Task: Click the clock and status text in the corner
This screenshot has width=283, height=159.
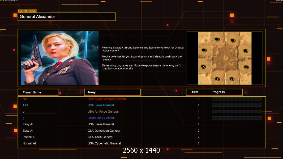Action: (x=9, y=1)
